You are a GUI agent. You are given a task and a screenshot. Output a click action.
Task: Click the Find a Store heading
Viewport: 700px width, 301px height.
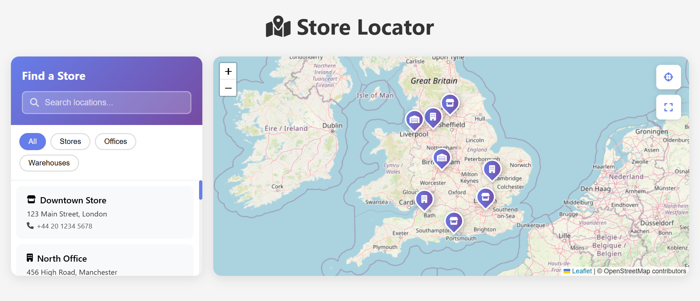click(54, 76)
